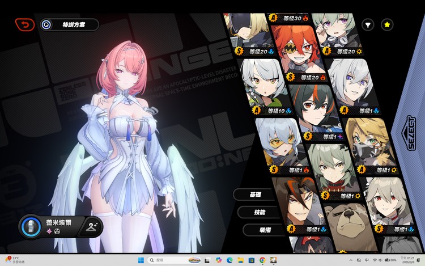The image size is (425, 266).
Task: Select the green-haired S-rank 等級1 girl
Action: (335, 171)
